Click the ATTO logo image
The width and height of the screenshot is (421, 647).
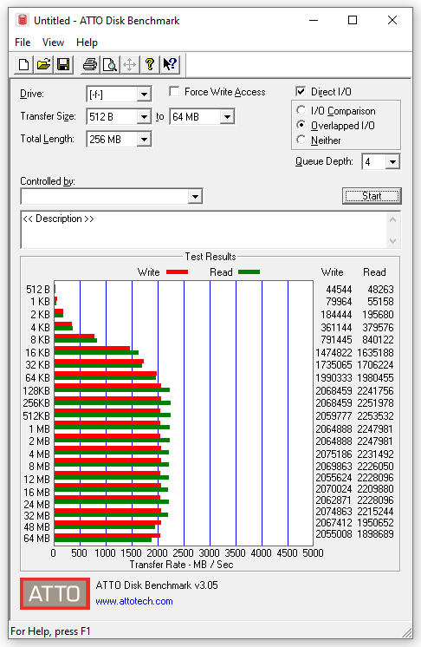coord(55,594)
